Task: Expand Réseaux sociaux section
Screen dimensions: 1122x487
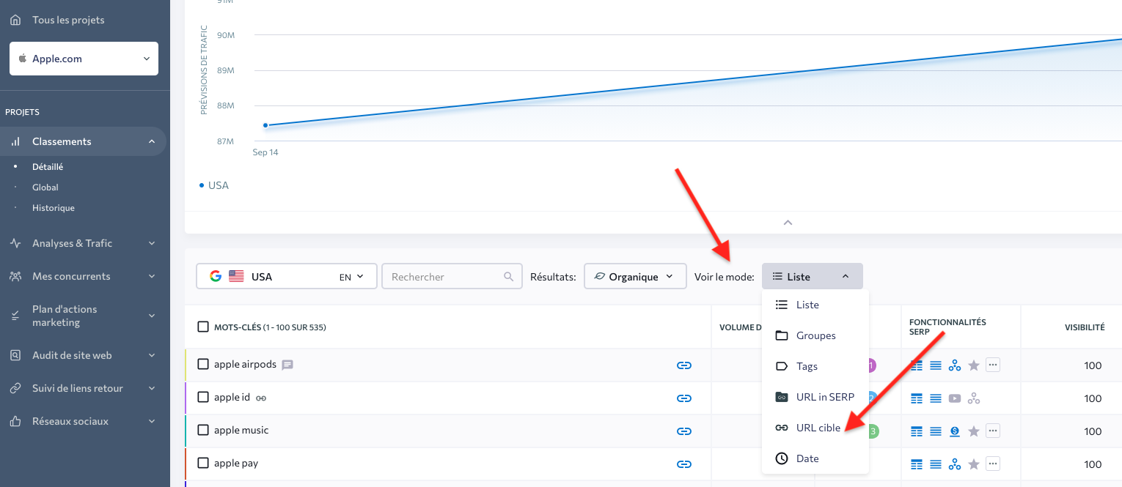Action: click(x=151, y=421)
